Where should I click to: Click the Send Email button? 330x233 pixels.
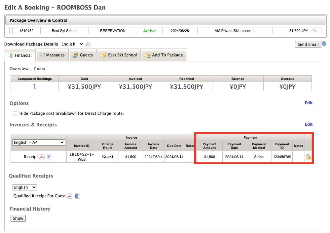pyautogui.click(x=308, y=44)
